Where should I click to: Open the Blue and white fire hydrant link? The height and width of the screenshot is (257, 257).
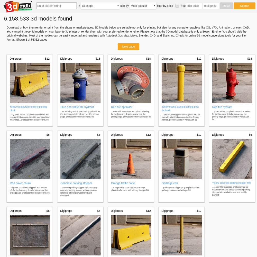pyautogui.click(x=77, y=107)
